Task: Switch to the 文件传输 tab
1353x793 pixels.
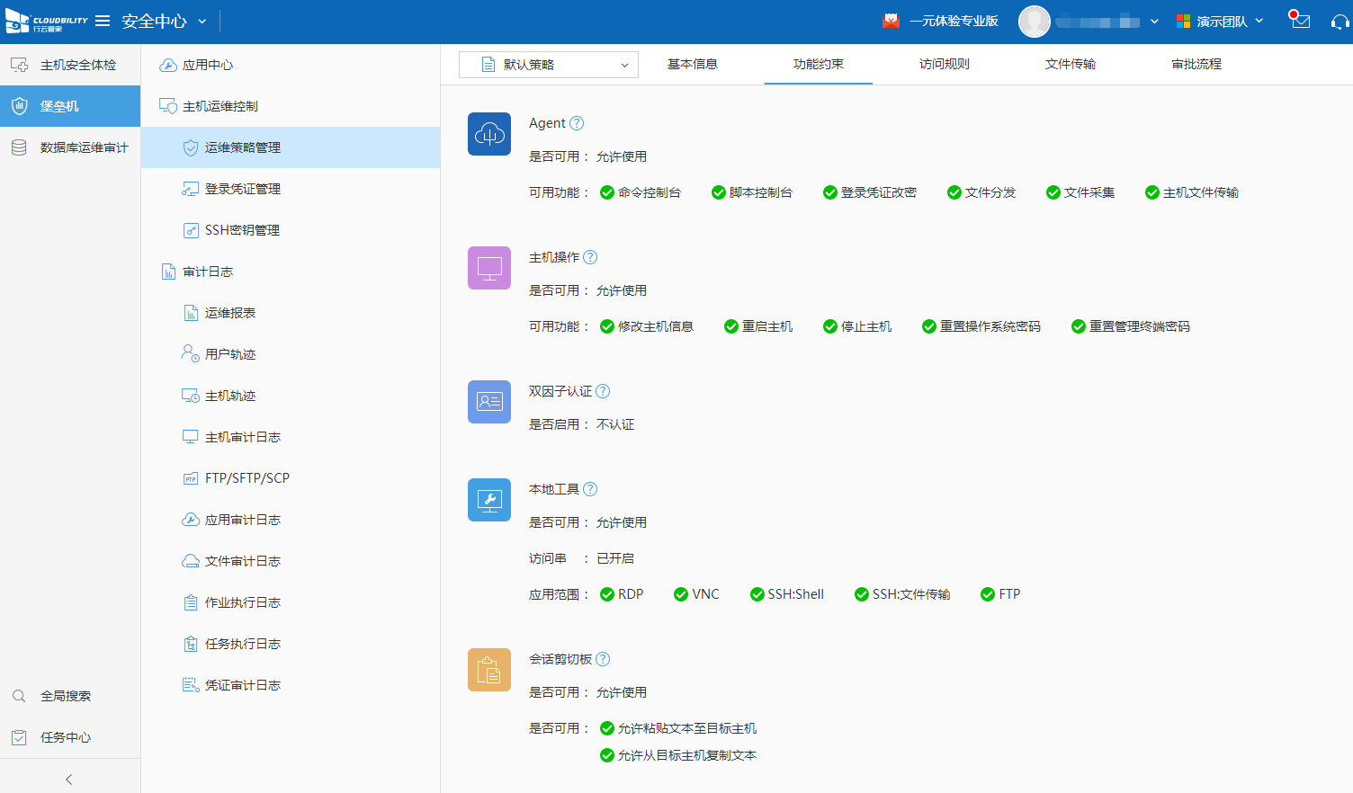Action: click(x=1070, y=64)
